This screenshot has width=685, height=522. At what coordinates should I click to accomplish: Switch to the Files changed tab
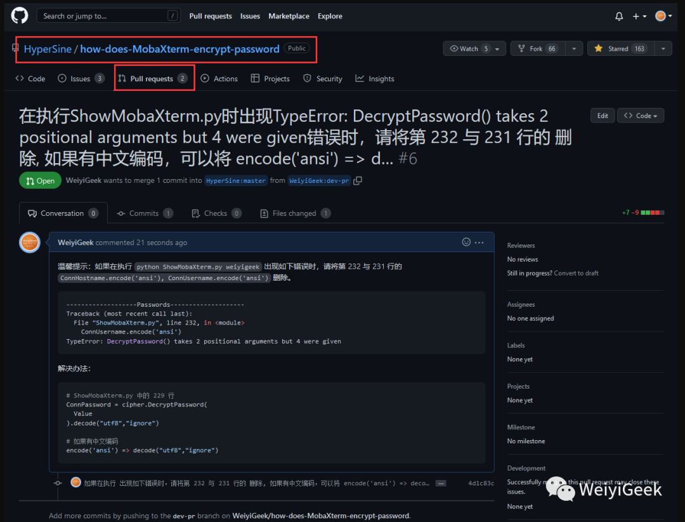pyautogui.click(x=295, y=213)
